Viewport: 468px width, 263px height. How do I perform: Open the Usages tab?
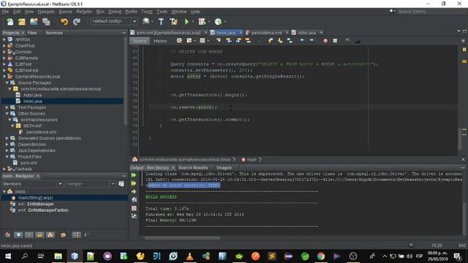224,167
